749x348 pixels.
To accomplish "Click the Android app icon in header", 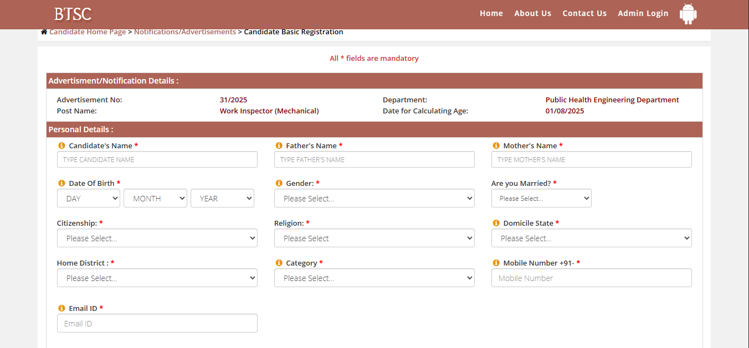I will [688, 14].
